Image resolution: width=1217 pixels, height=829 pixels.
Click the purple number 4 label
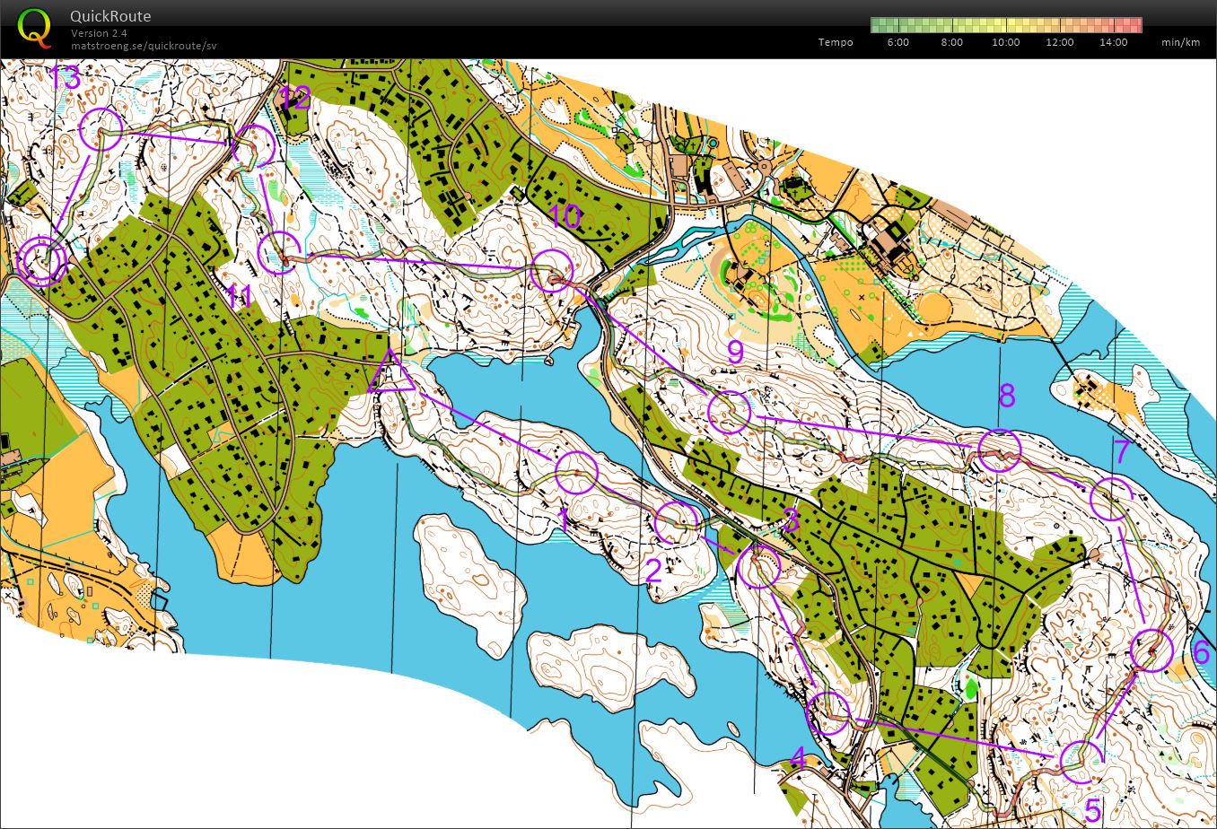(x=798, y=760)
